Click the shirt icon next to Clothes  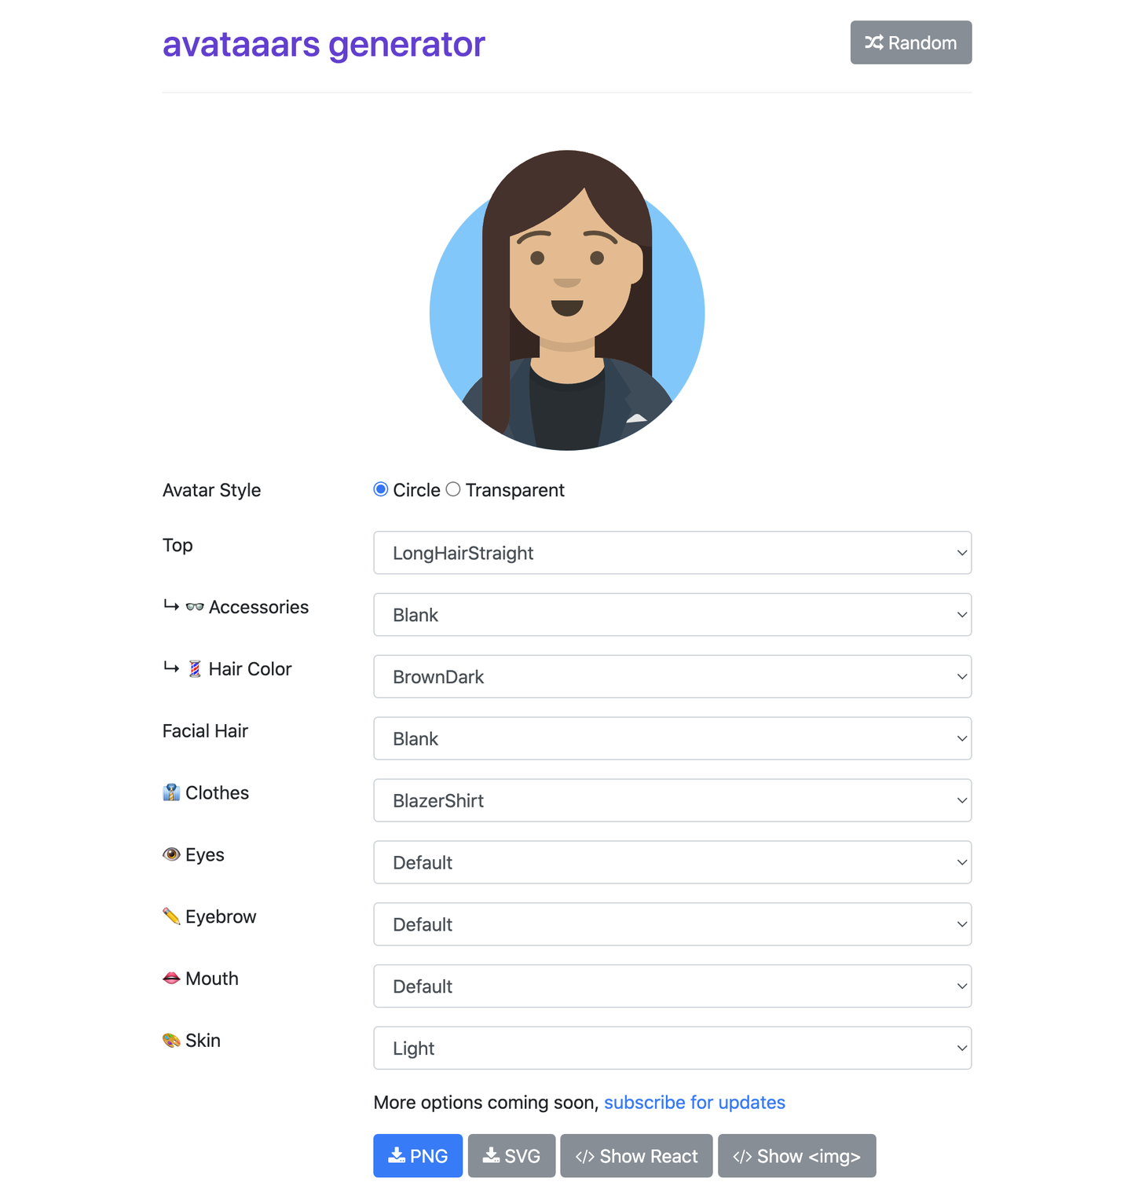(x=171, y=792)
